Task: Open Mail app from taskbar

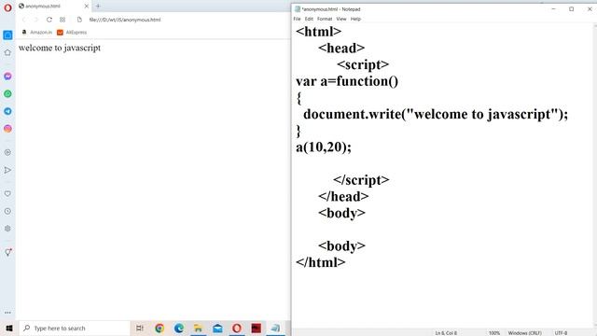Action: point(217,328)
